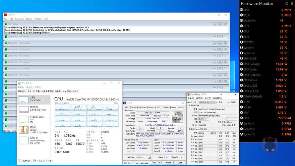Select 메모리 in Task Manager sidebar
The height and width of the screenshot is (166, 295).
34,109
